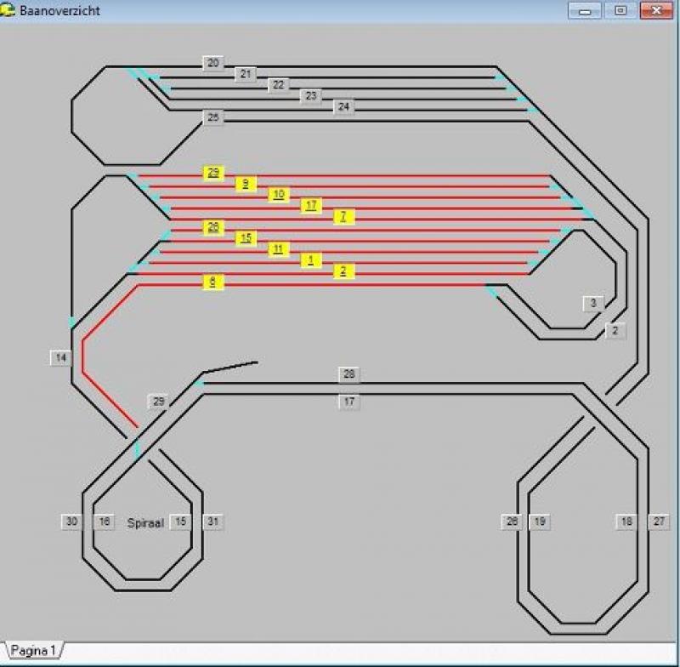Screen dimensions: 680x667
Task: Click gray block label 21
Action: point(246,74)
